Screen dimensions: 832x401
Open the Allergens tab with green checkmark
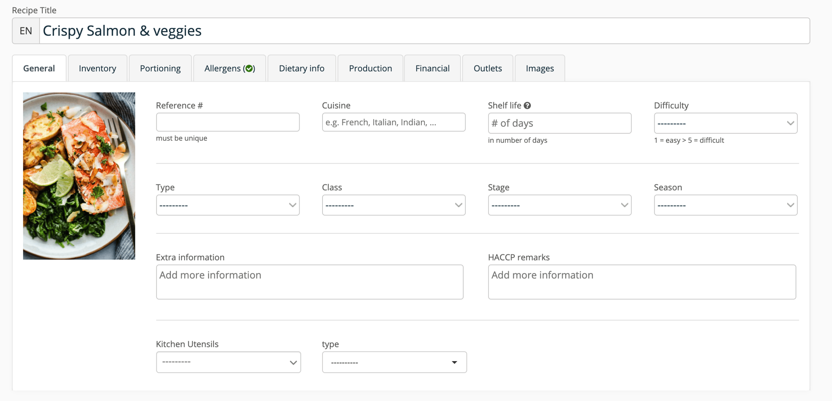(x=229, y=69)
